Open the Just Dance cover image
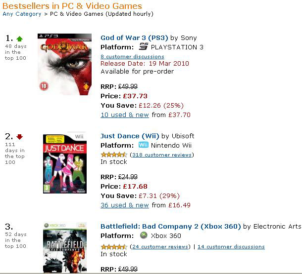 [64, 162]
